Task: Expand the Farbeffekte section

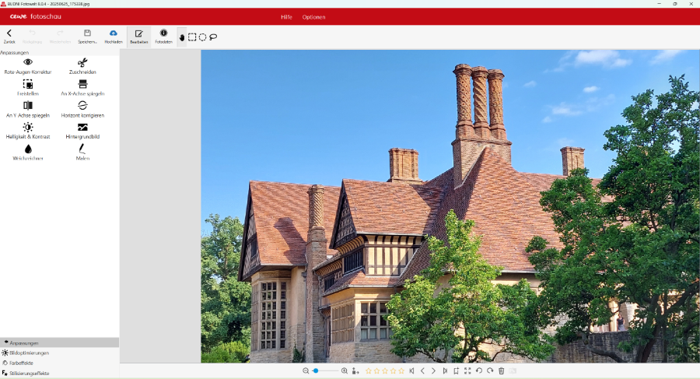Action: pyautogui.click(x=21, y=363)
